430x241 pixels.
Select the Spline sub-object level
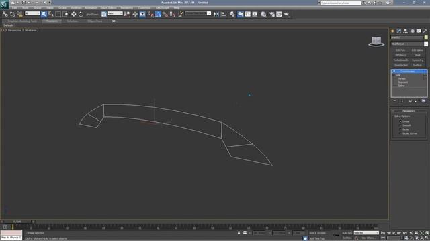click(x=402, y=86)
